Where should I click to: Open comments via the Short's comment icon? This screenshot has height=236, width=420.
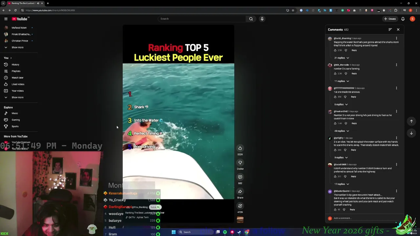pos(240,177)
